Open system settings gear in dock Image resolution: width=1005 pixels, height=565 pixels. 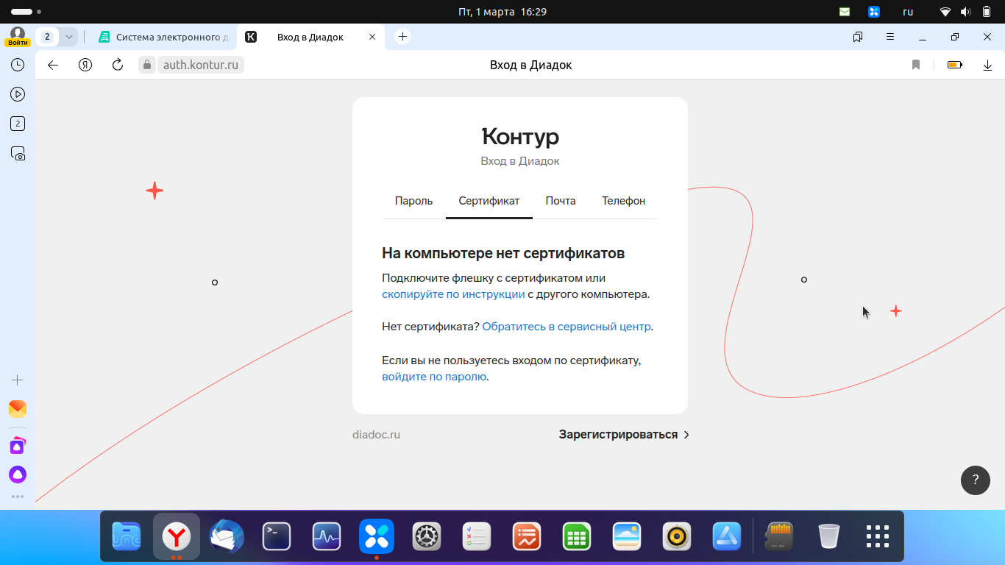(x=427, y=537)
